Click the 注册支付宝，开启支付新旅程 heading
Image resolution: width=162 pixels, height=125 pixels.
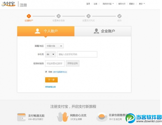[73, 106]
